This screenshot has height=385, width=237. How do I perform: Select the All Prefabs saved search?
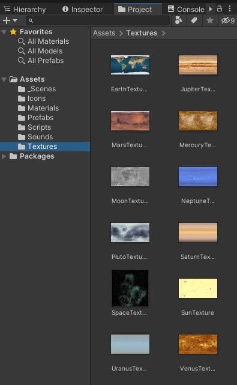(41, 61)
